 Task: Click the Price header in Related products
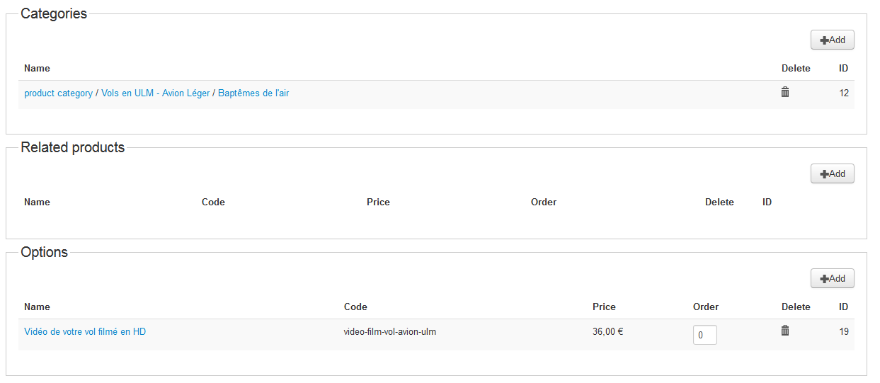tap(378, 202)
